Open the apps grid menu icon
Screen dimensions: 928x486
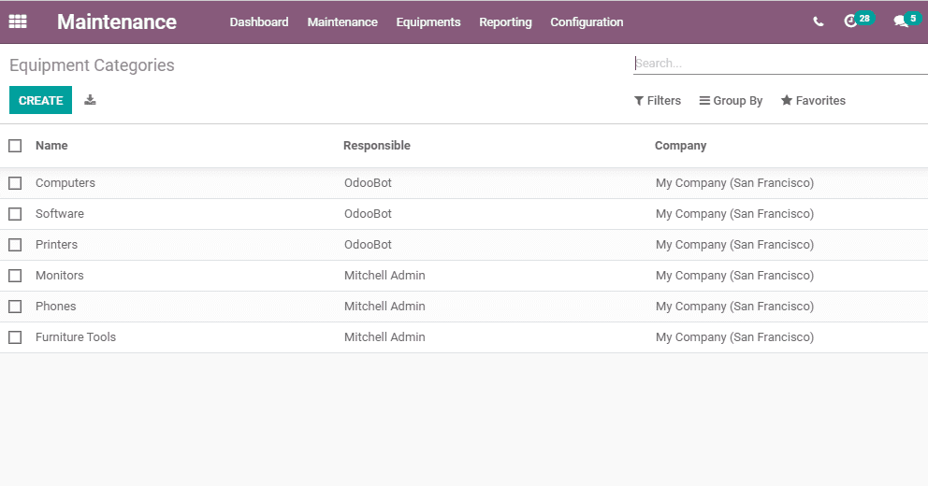click(18, 21)
